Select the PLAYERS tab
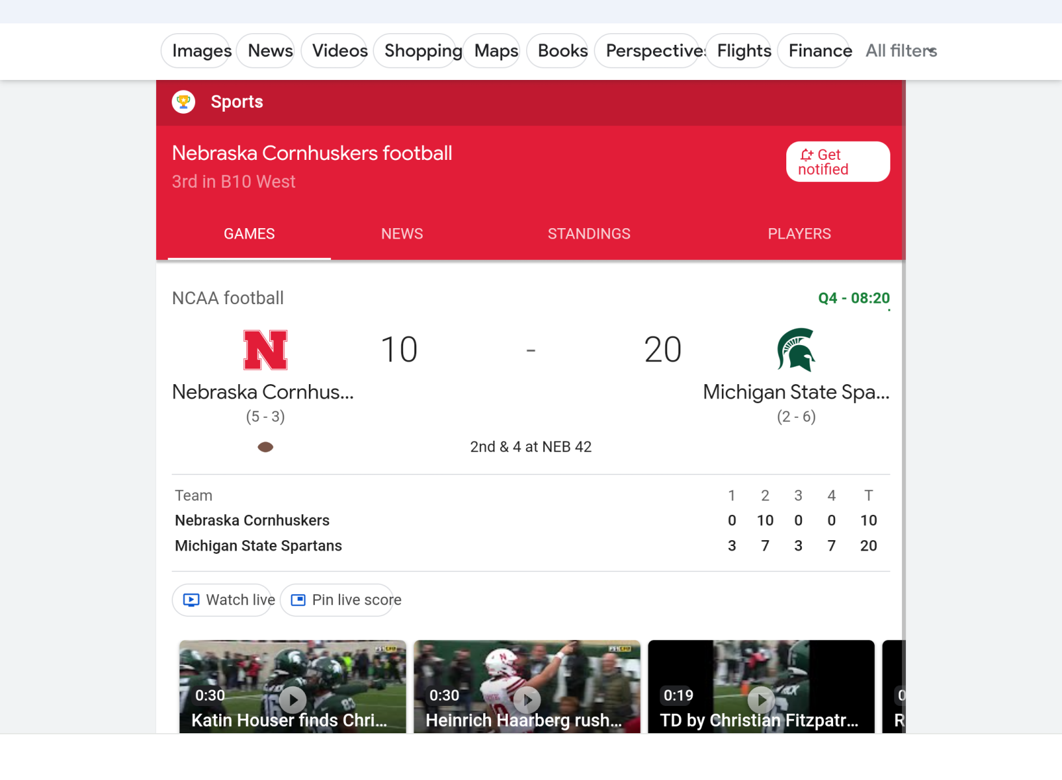Image resolution: width=1062 pixels, height=780 pixels. click(x=799, y=234)
